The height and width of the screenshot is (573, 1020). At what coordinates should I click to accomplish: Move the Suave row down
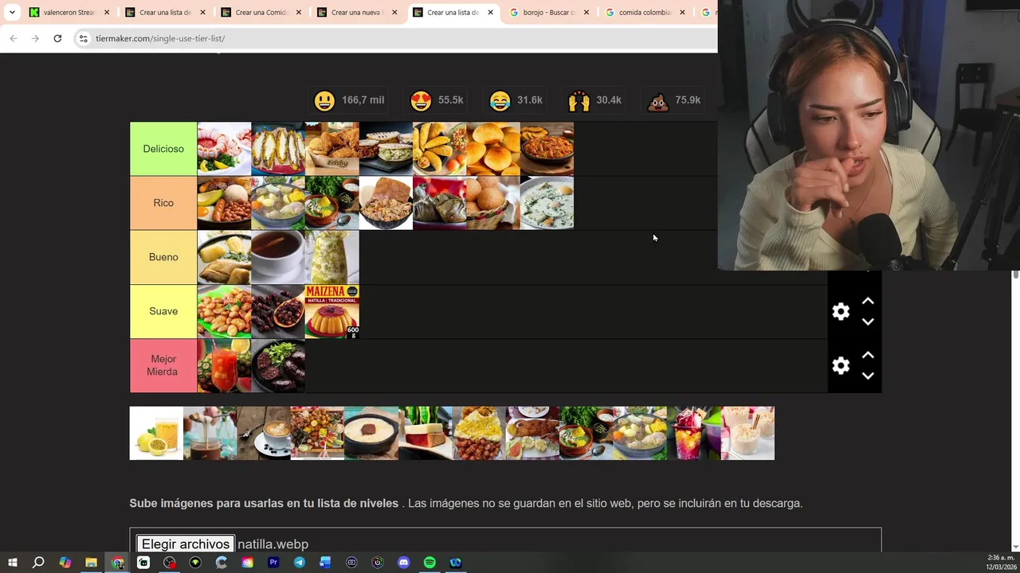[868, 322]
